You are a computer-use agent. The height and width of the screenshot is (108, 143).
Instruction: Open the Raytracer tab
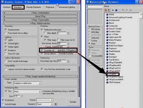(50, 7)
